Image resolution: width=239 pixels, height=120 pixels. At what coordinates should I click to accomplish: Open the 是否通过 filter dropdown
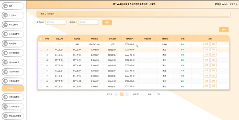(89, 22)
